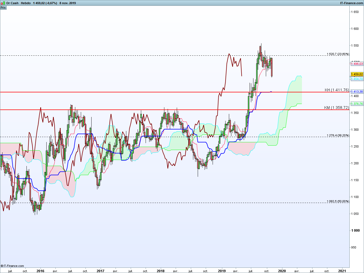
Task: Click the cyan 1 454,70 price tag
Action: [x=357, y=79]
